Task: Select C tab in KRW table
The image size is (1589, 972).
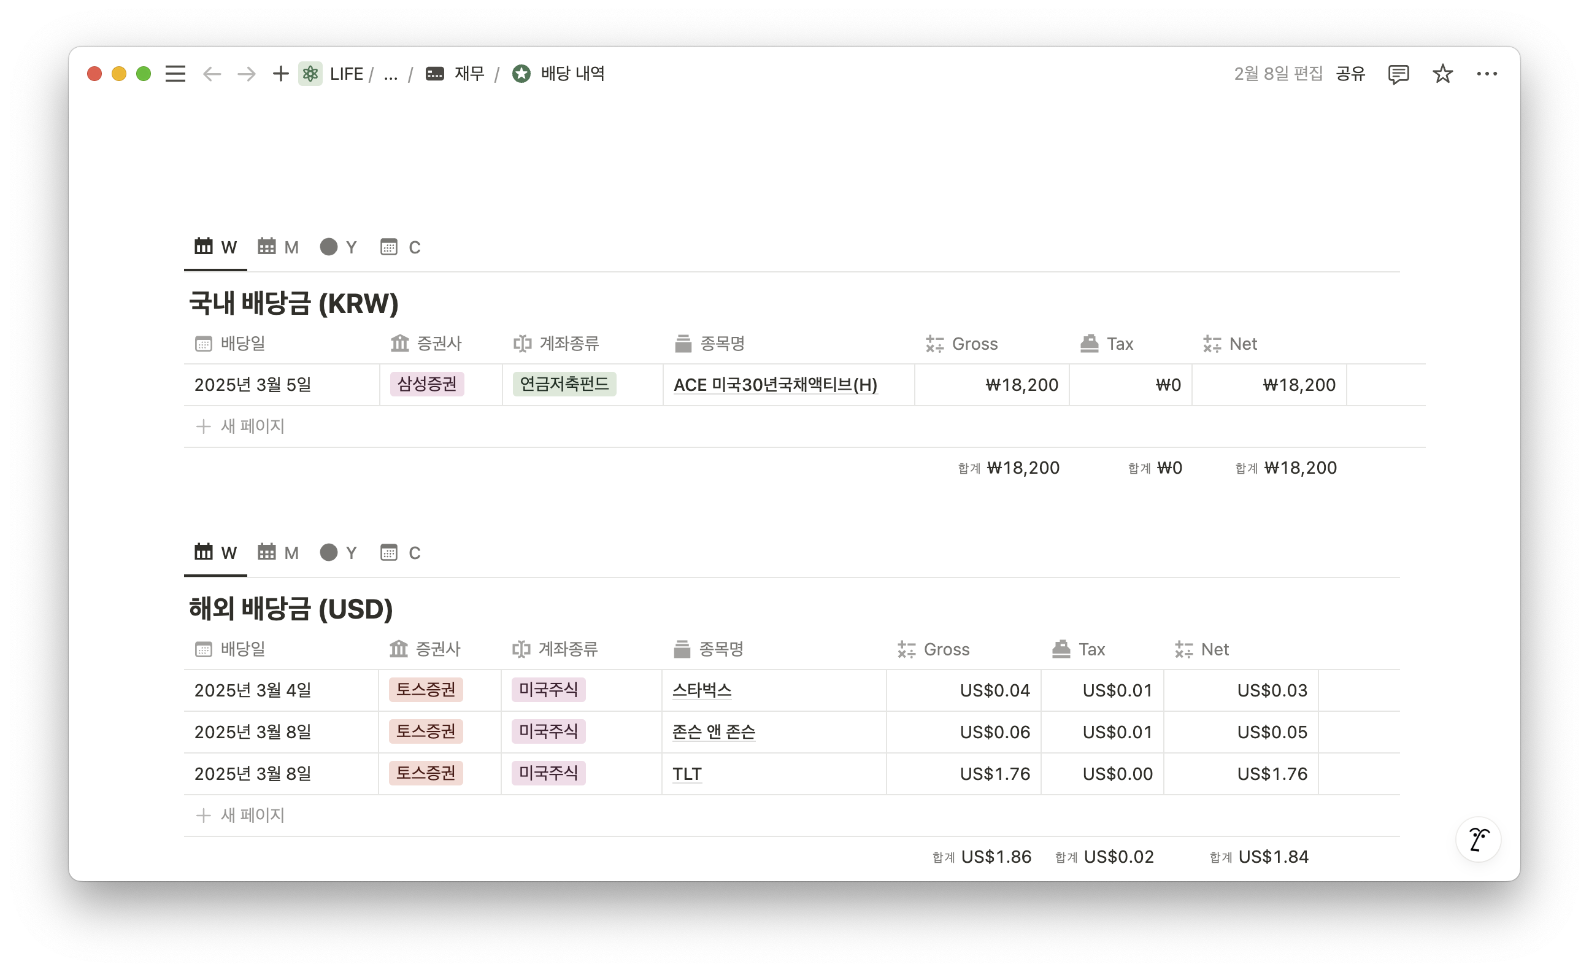Action: click(401, 247)
